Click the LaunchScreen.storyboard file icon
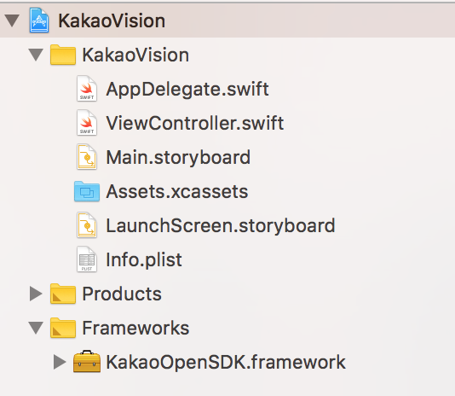Viewport: 455px width, 396px height. 87,225
